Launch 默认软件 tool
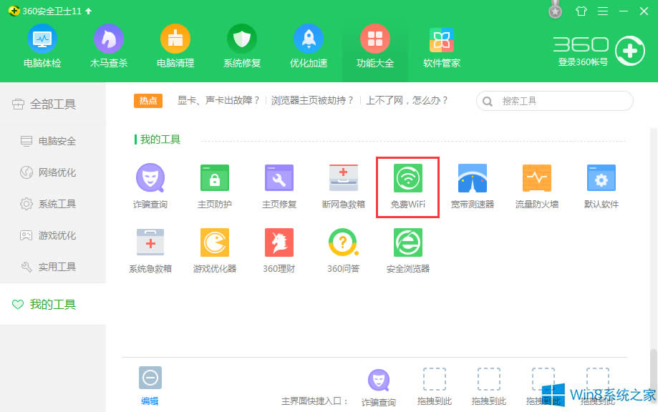 pyautogui.click(x=601, y=186)
